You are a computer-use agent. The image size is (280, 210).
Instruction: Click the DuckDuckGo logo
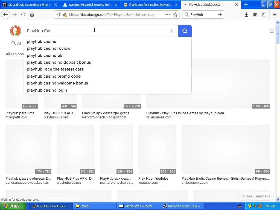tap(16, 31)
